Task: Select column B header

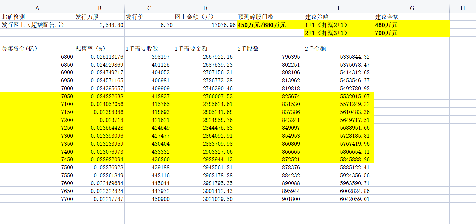Action: 99,8
